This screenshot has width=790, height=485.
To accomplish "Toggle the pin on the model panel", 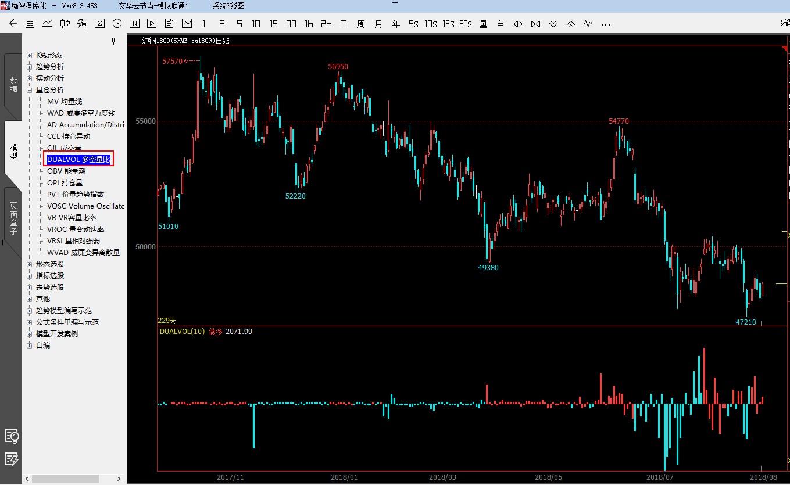I will point(114,41).
